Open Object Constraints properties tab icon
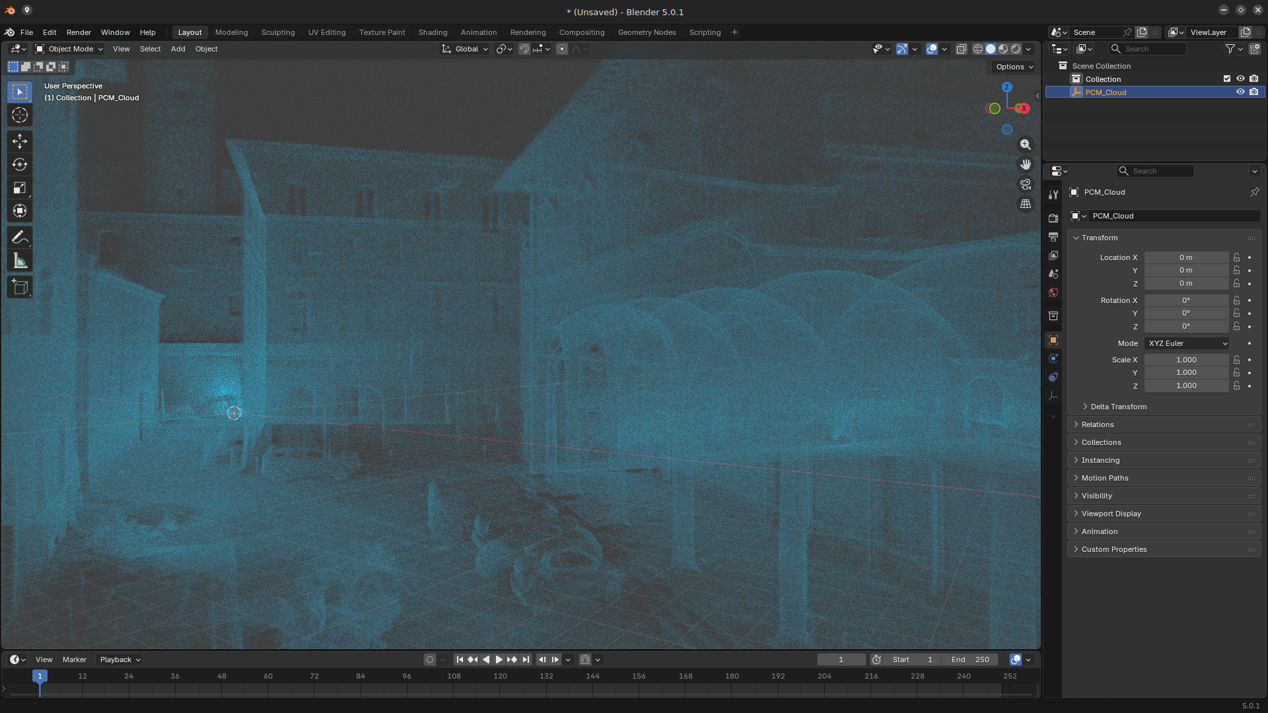Viewport: 1268px width, 713px height. click(1053, 377)
